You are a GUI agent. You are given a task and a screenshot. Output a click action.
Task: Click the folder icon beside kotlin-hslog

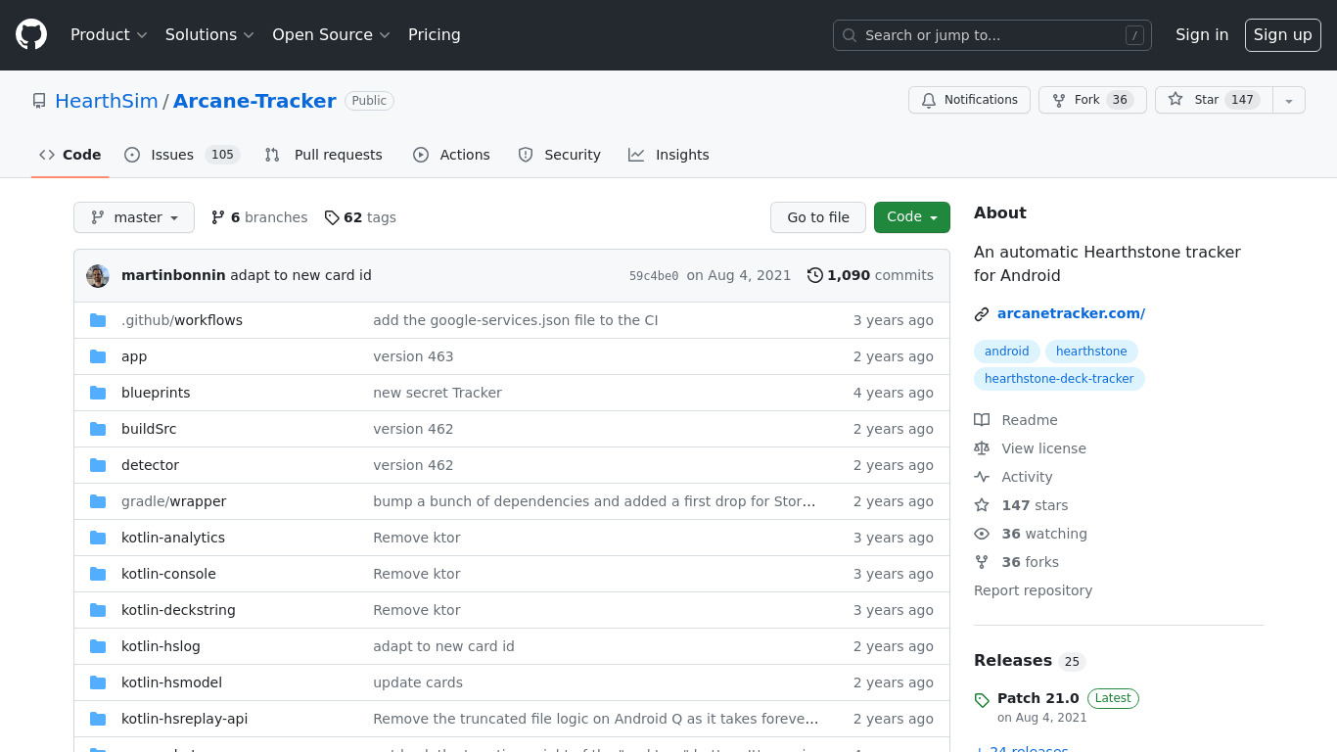(x=98, y=646)
